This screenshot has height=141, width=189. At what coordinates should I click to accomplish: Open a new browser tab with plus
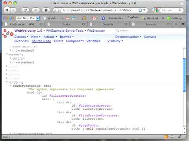176,24
